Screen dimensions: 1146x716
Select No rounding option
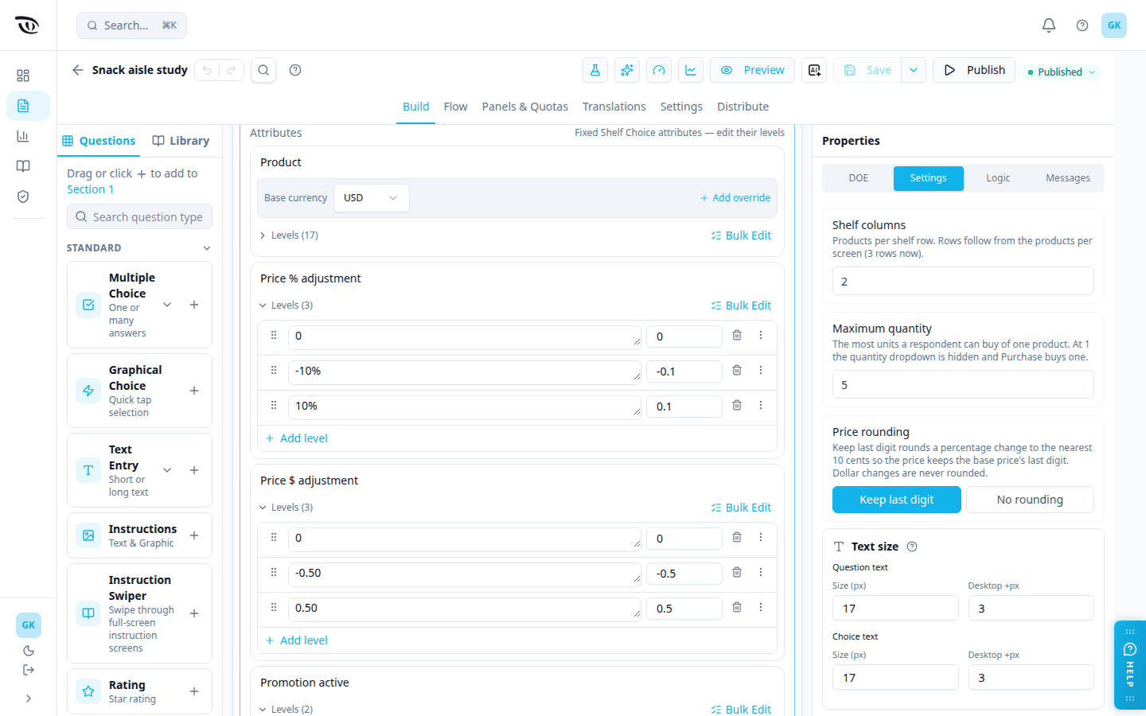[x=1030, y=500]
